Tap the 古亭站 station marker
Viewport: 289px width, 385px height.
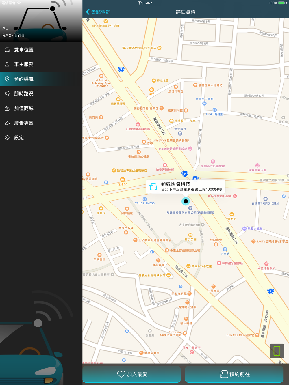point(225,249)
